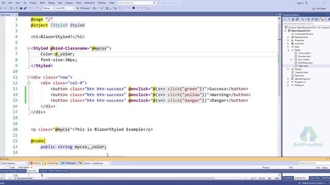330x185 pixels.
Task: Open the Build menu
Action: (x=42, y=3)
